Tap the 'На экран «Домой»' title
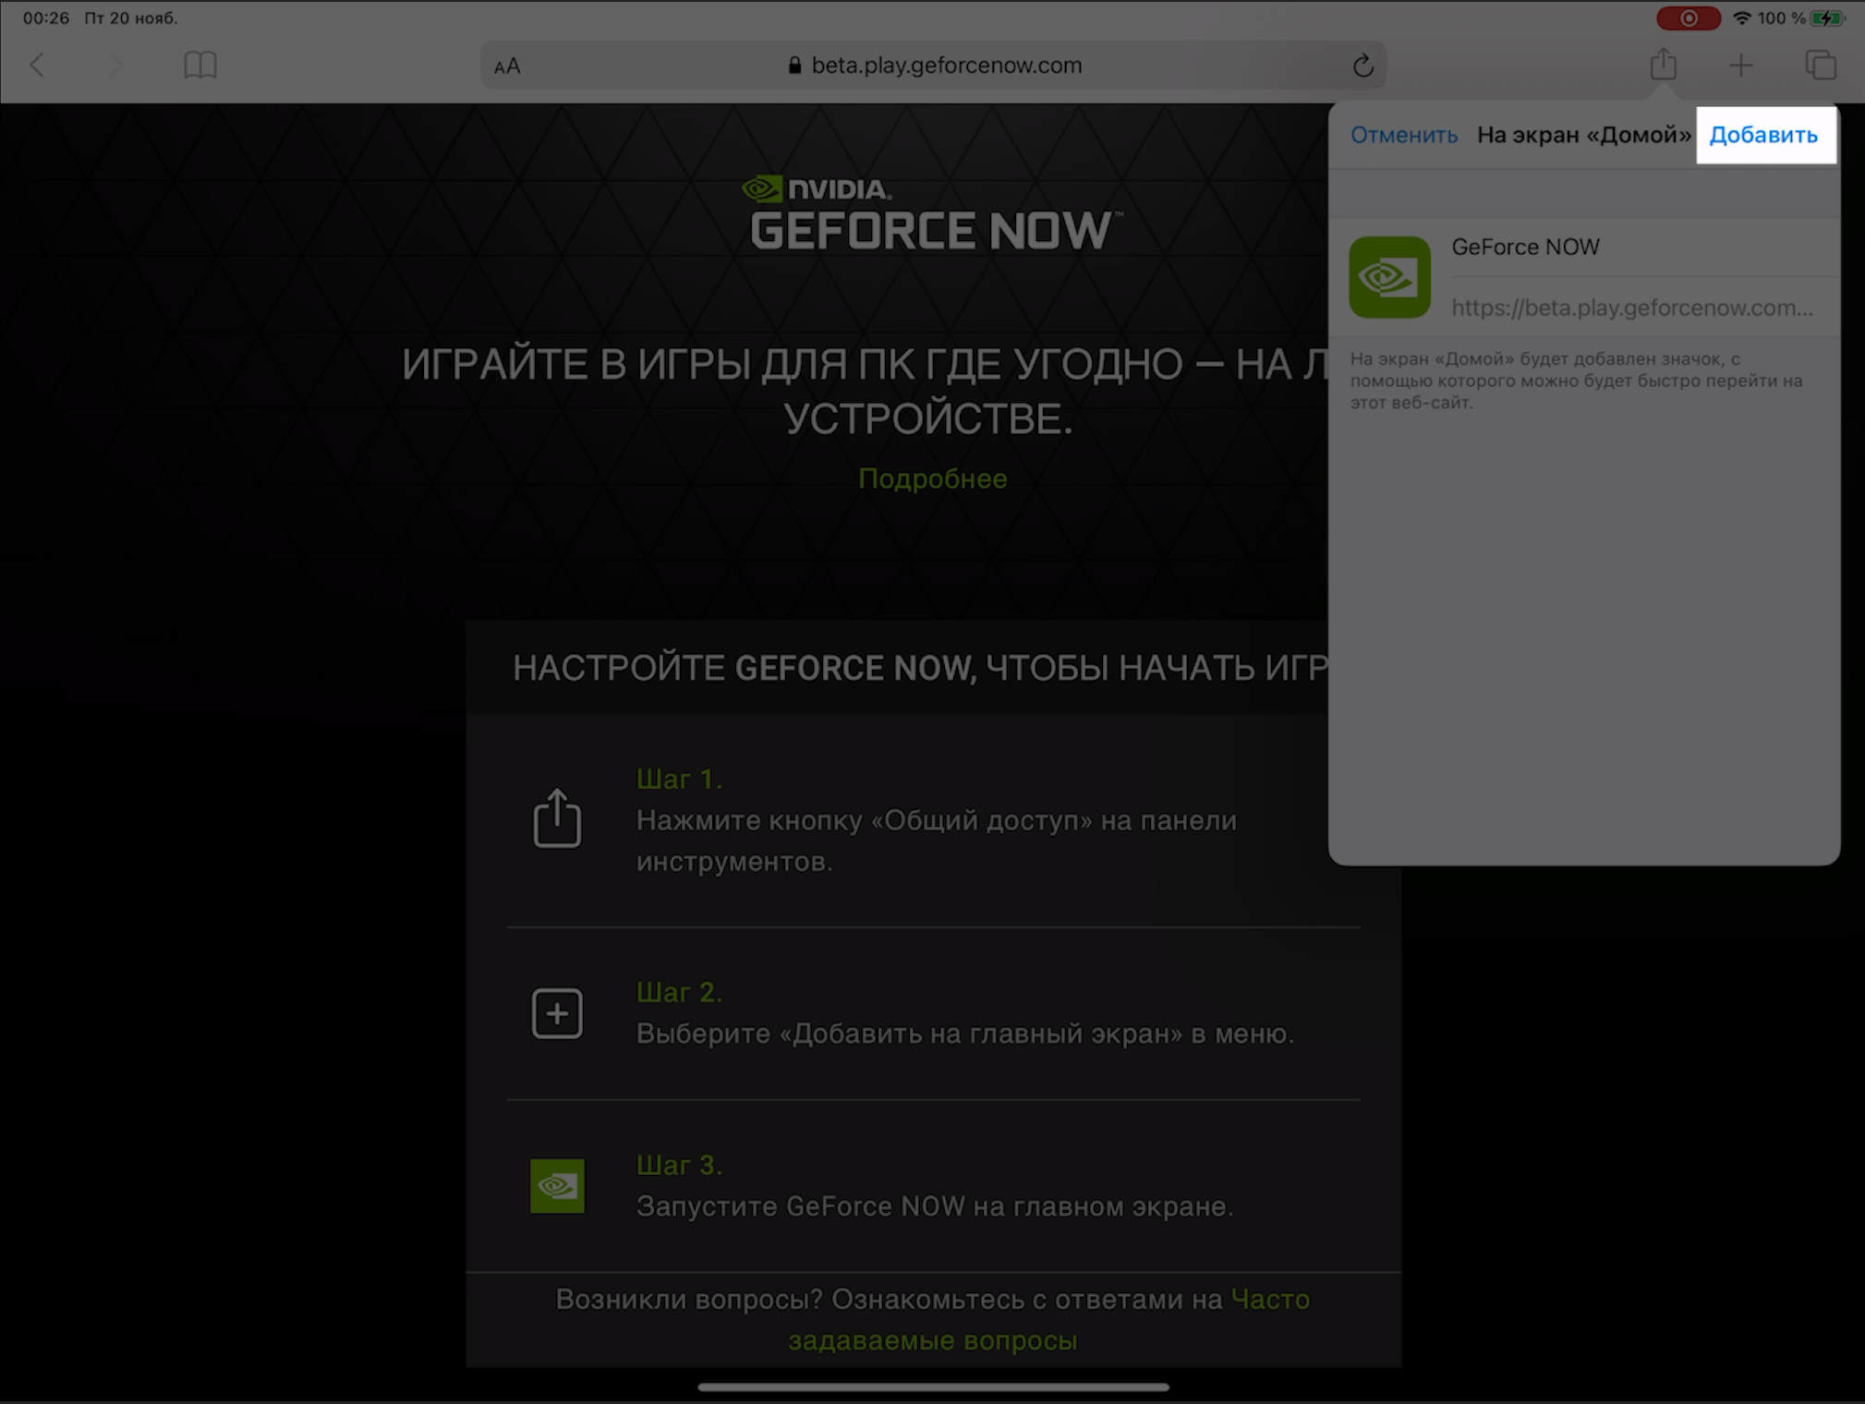 (x=1583, y=135)
